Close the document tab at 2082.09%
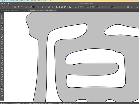The image size is (139, 104). pyautogui.click(x=29, y=10)
